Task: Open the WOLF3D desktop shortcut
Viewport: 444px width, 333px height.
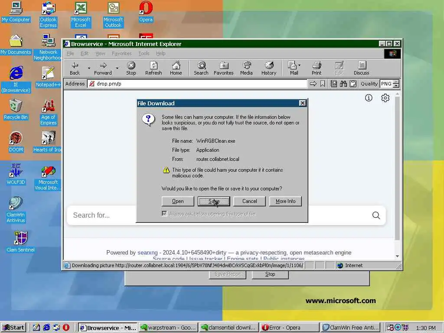Action: (x=16, y=174)
